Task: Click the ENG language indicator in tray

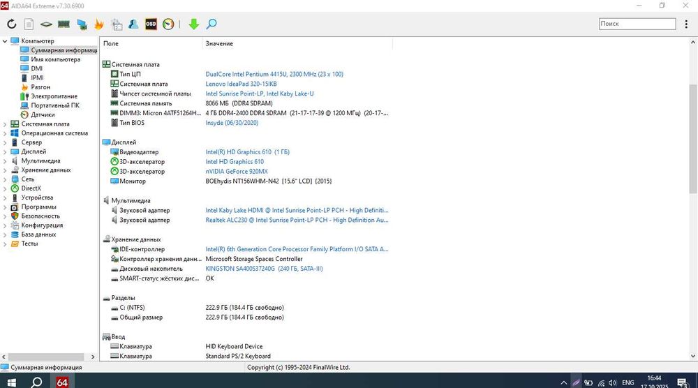Action: 628,382
